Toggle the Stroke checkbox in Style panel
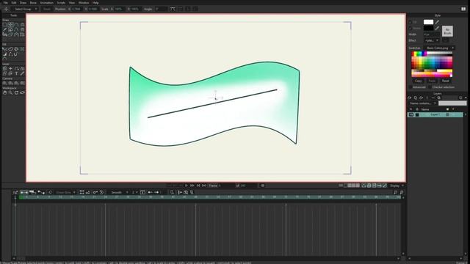The width and height of the screenshot is (470, 264). coord(411,28)
